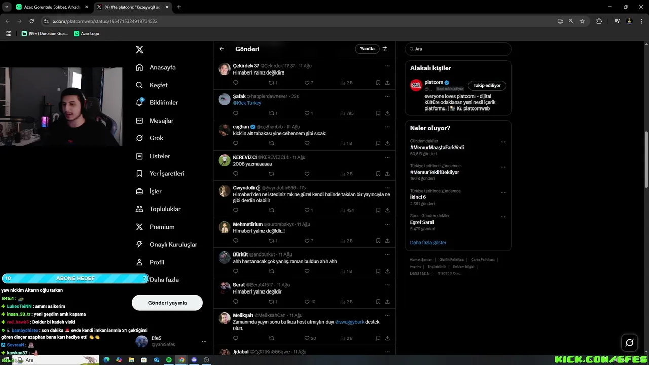This screenshot has width=649, height=365.
Task: Open Discord from taskbar
Action: point(194,360)
